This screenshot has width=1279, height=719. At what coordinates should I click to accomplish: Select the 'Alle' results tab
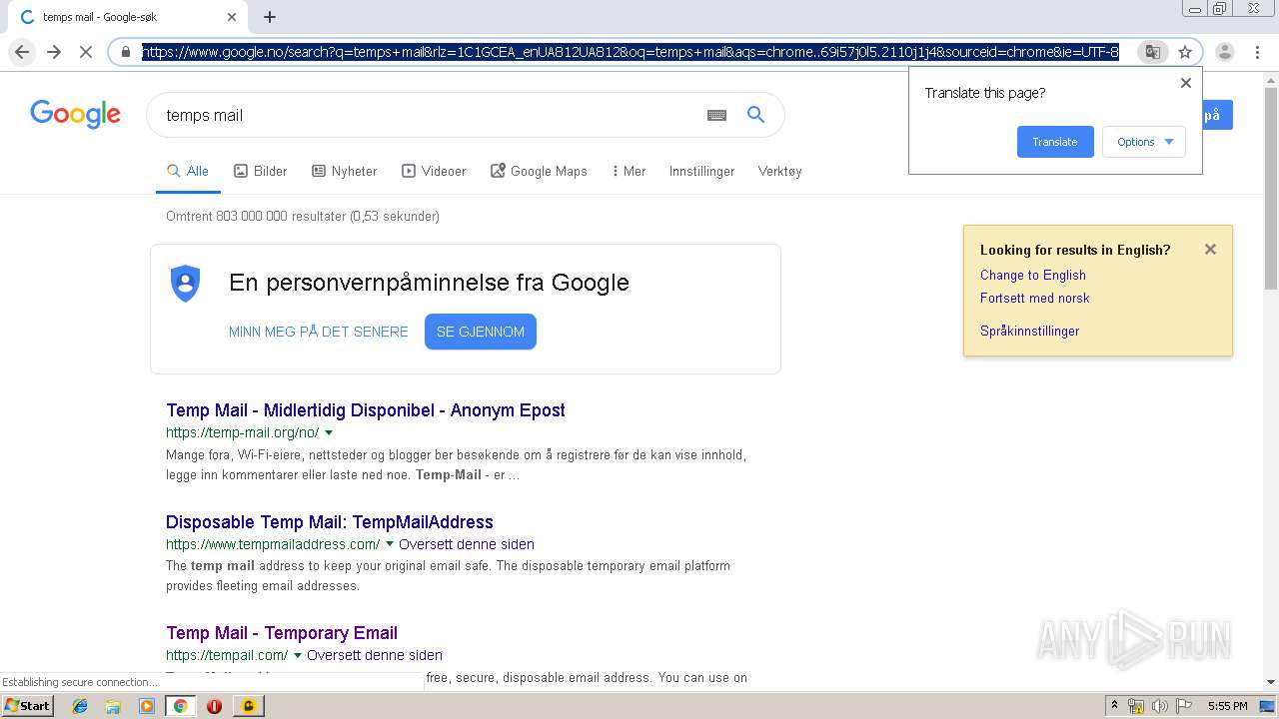(188, 171)
